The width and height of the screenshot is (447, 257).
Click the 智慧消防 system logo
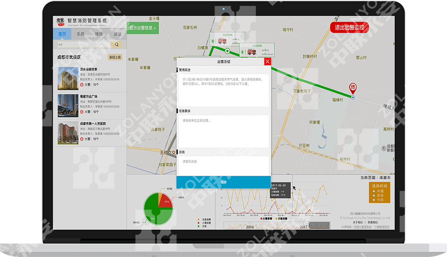pyautogui.click(x=60, y=22)
